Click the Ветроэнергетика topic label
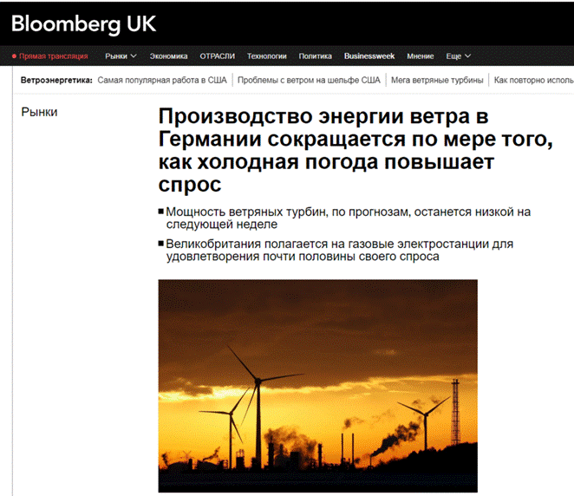Image resolution: width=574 pixels, height=496 pixels. click(56, 80)
